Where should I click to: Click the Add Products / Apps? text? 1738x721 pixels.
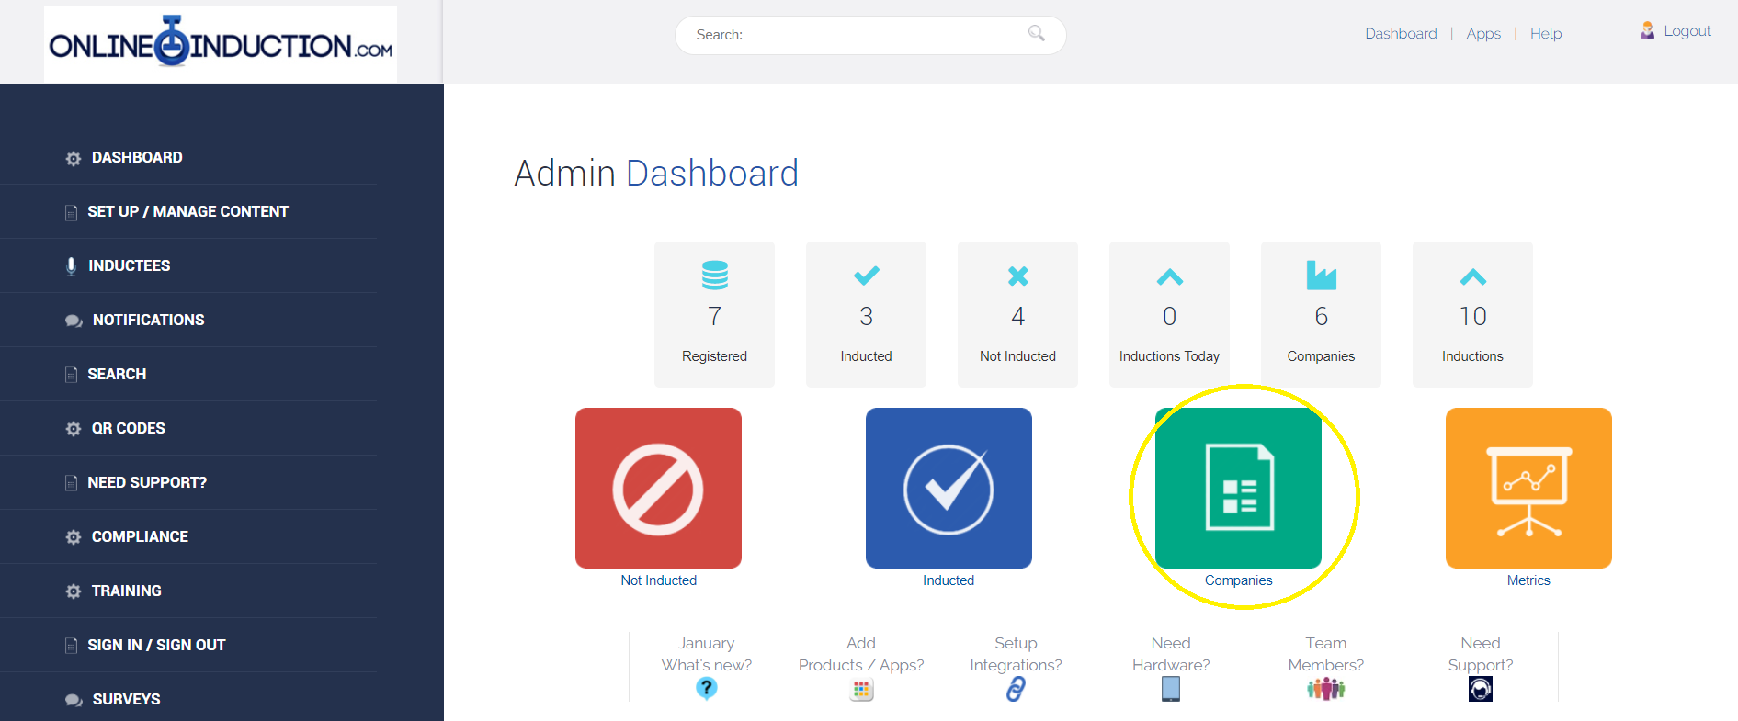(x=861, y=654)
